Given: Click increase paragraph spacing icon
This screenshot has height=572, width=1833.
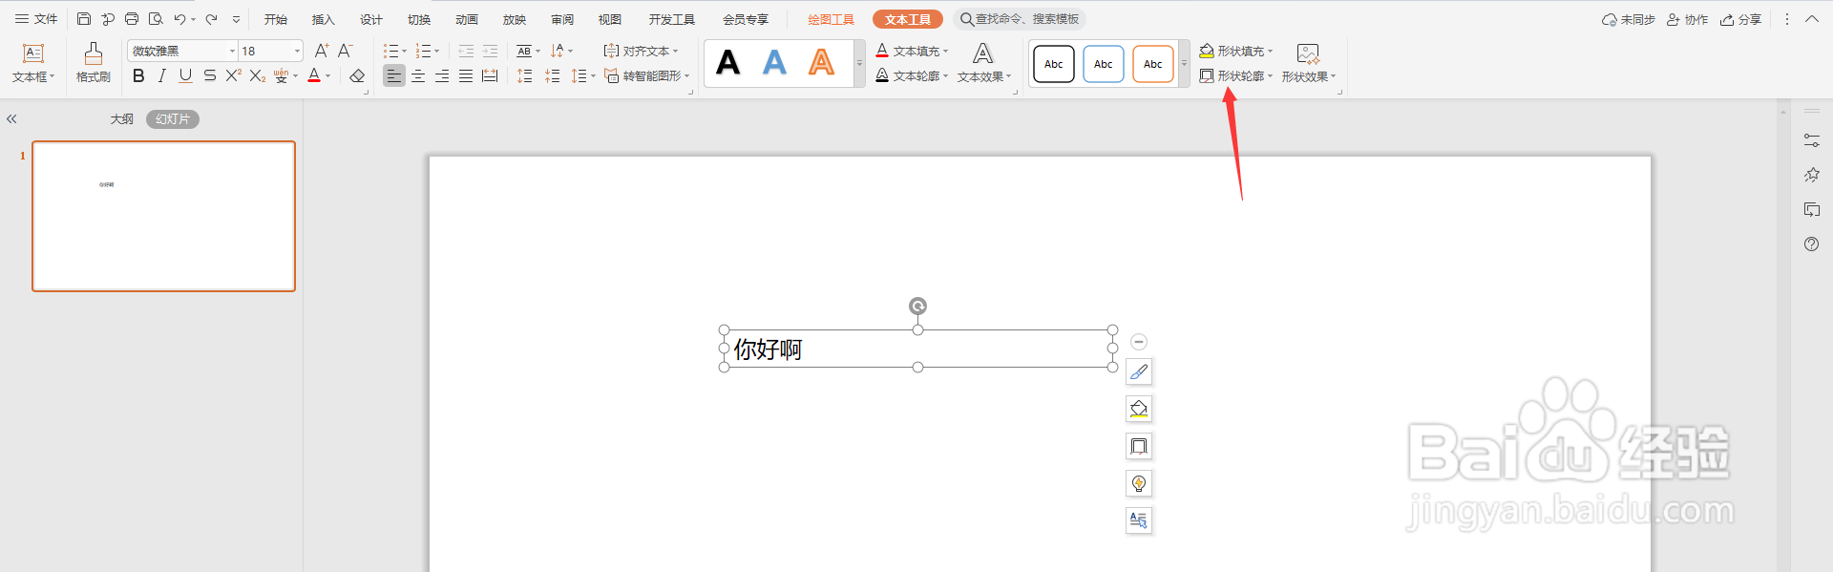Looking at the screenshot, I should [x=525, y=75].
